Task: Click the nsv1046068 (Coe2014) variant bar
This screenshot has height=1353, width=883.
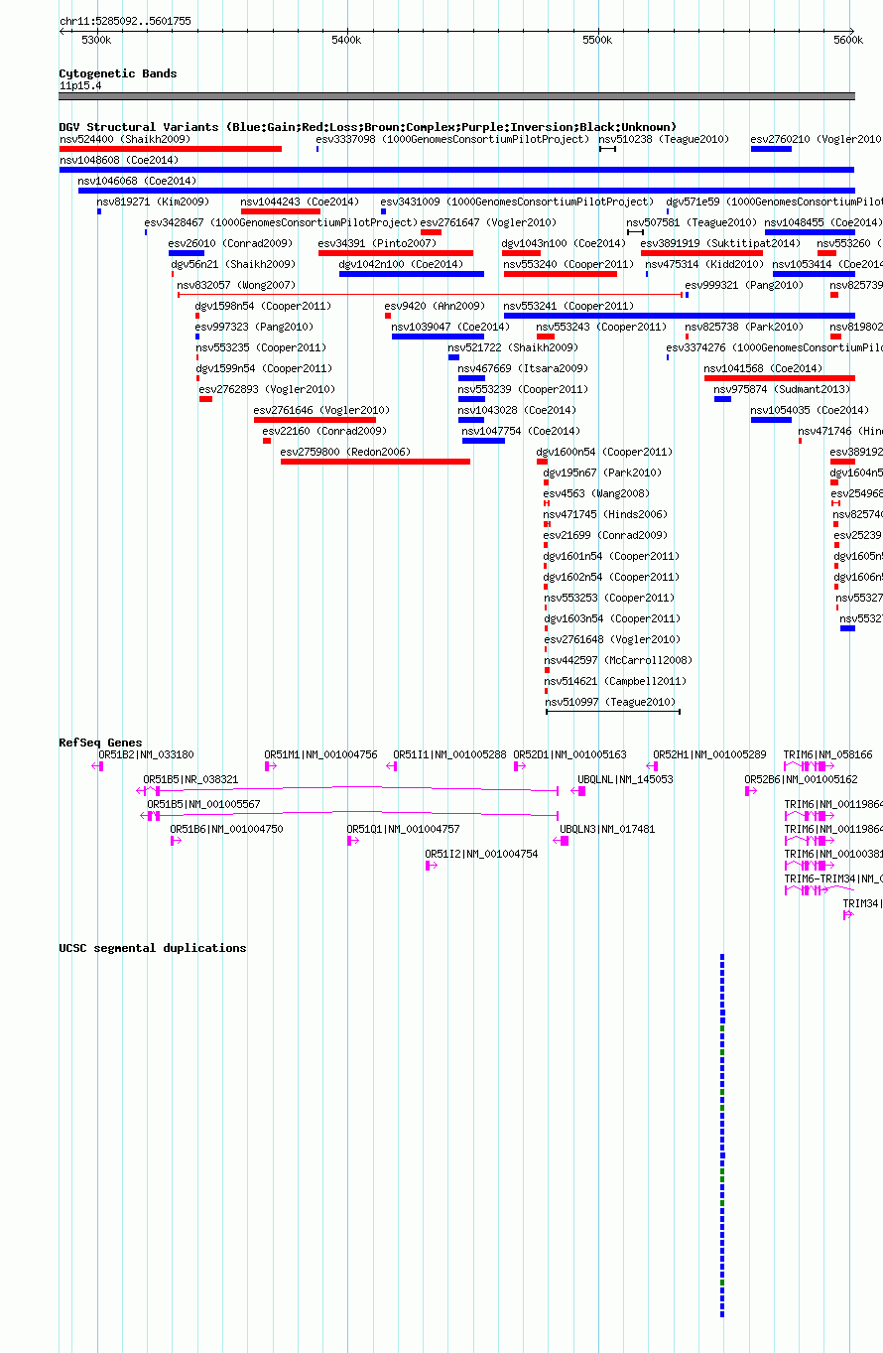Action: (466, 191)
